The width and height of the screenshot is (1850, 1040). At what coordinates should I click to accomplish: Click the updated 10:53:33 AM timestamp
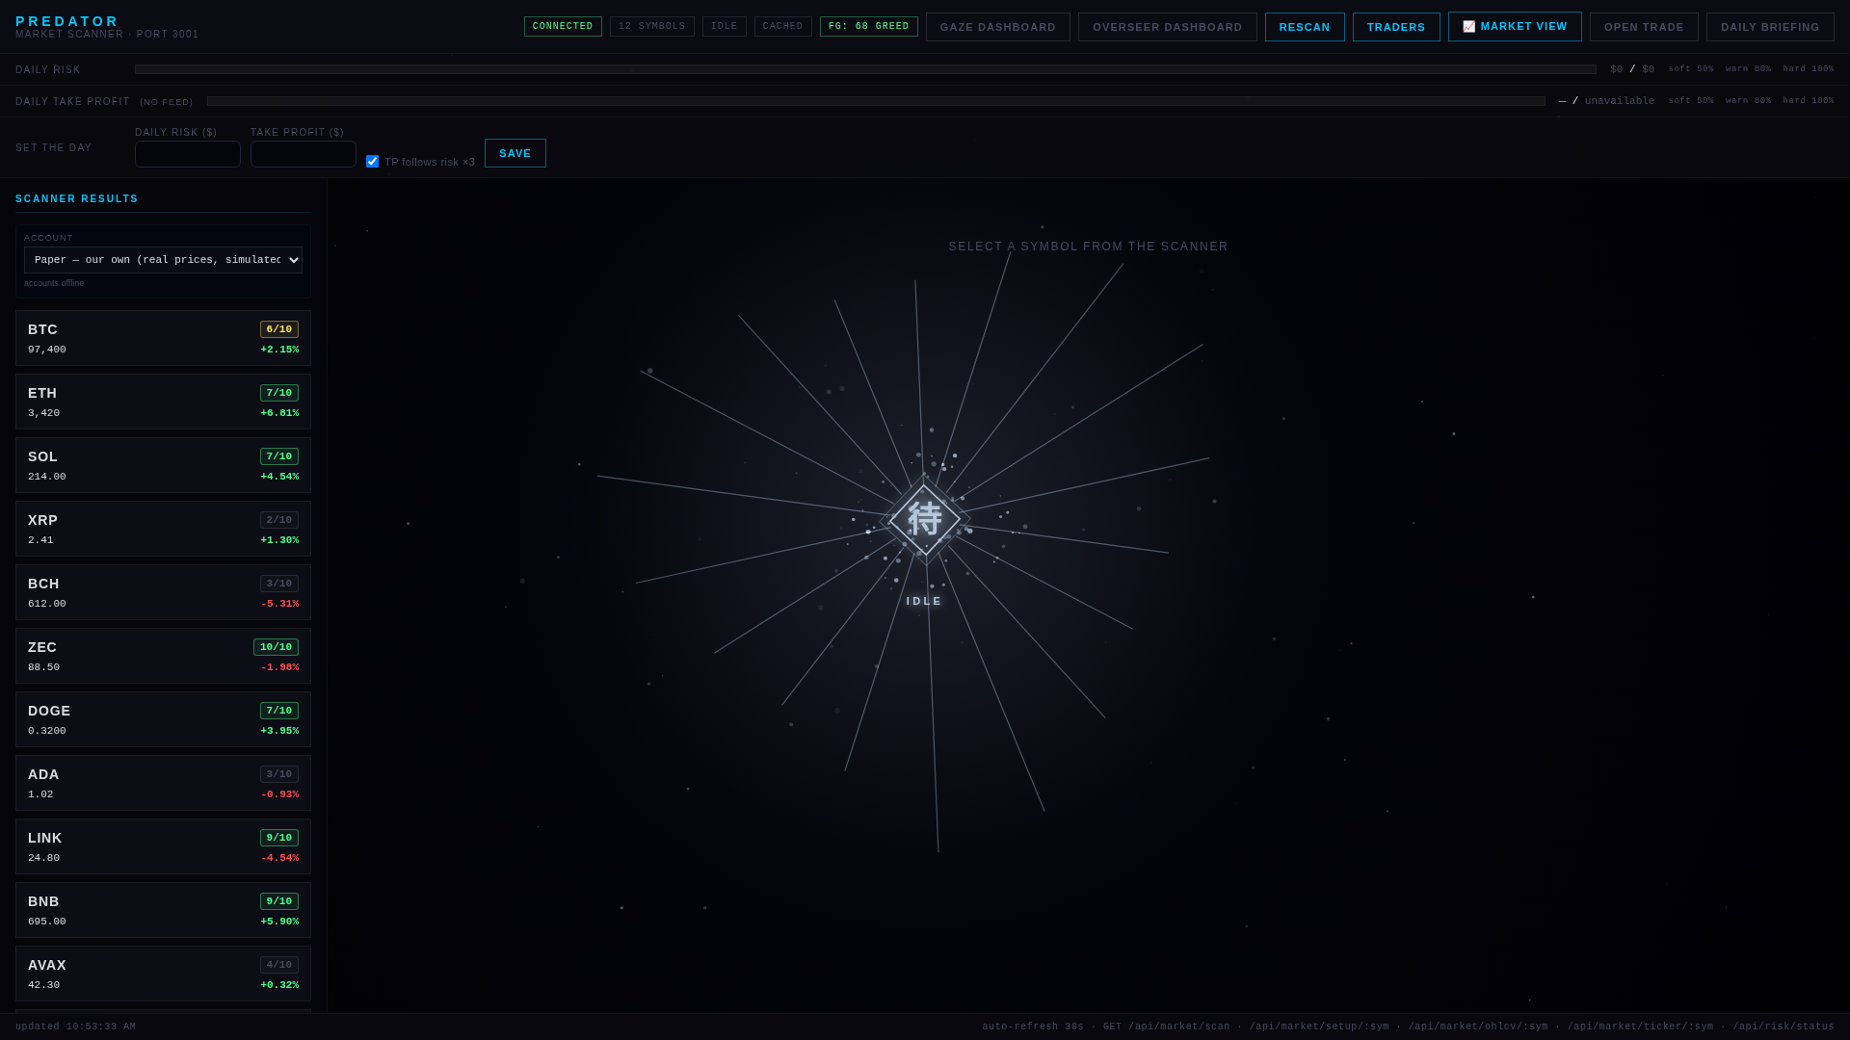tap(76, 1027)
